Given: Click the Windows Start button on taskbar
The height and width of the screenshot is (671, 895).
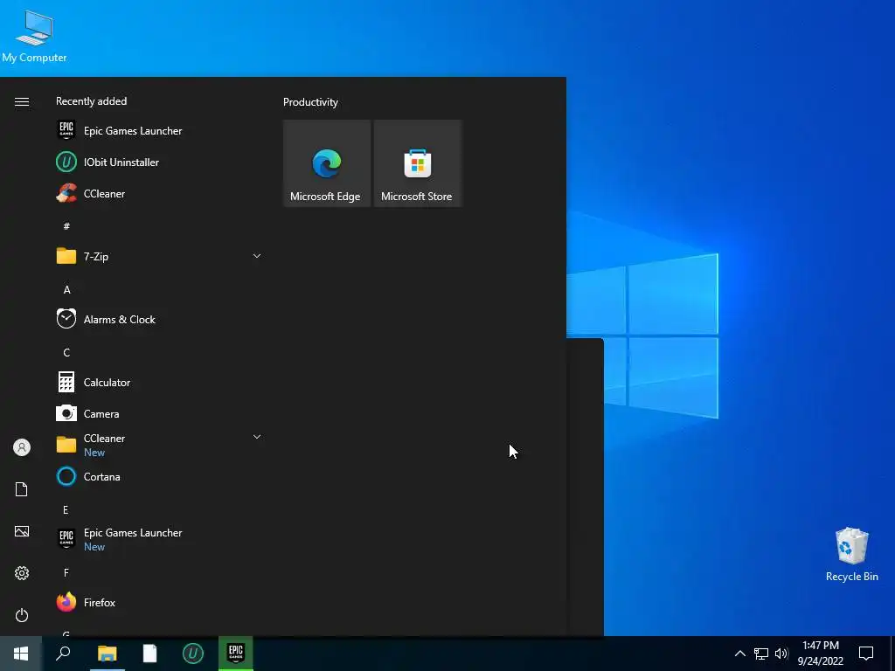Looking at the screenshot, I should pyautogui.click(x=21, y=654).
